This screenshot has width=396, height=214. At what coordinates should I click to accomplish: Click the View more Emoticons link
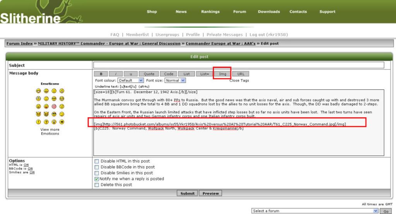pos(50,131)
